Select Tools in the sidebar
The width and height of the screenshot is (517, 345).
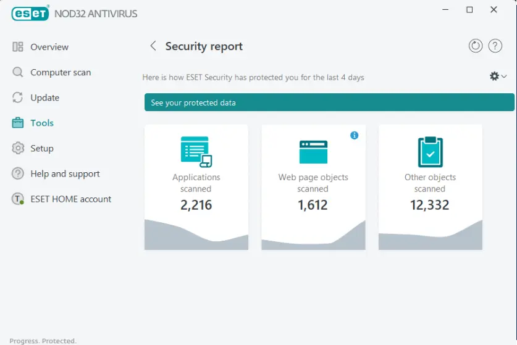(42, 123)
